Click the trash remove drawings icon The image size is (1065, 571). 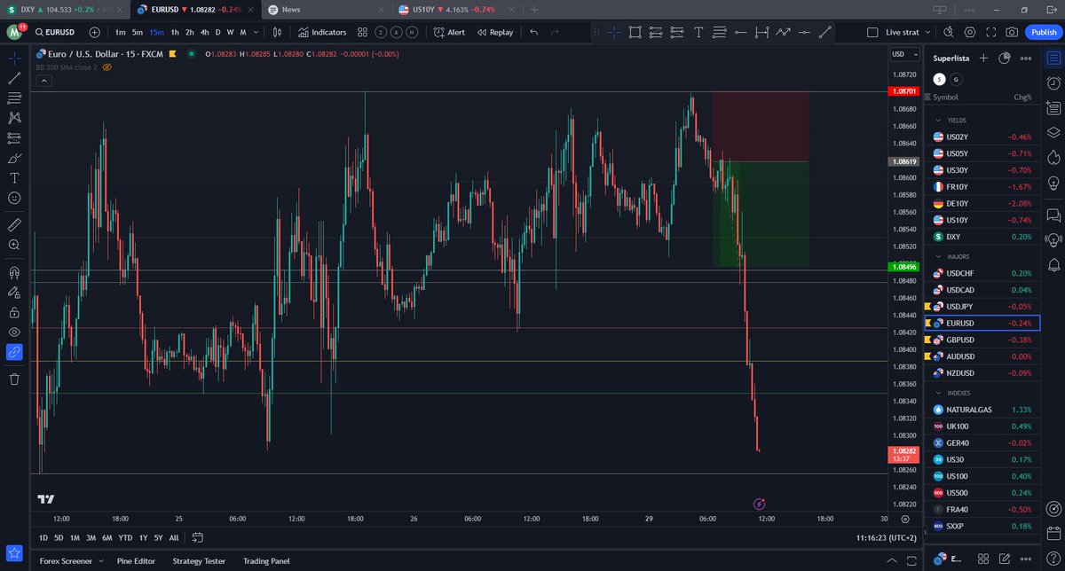(14, 379)
